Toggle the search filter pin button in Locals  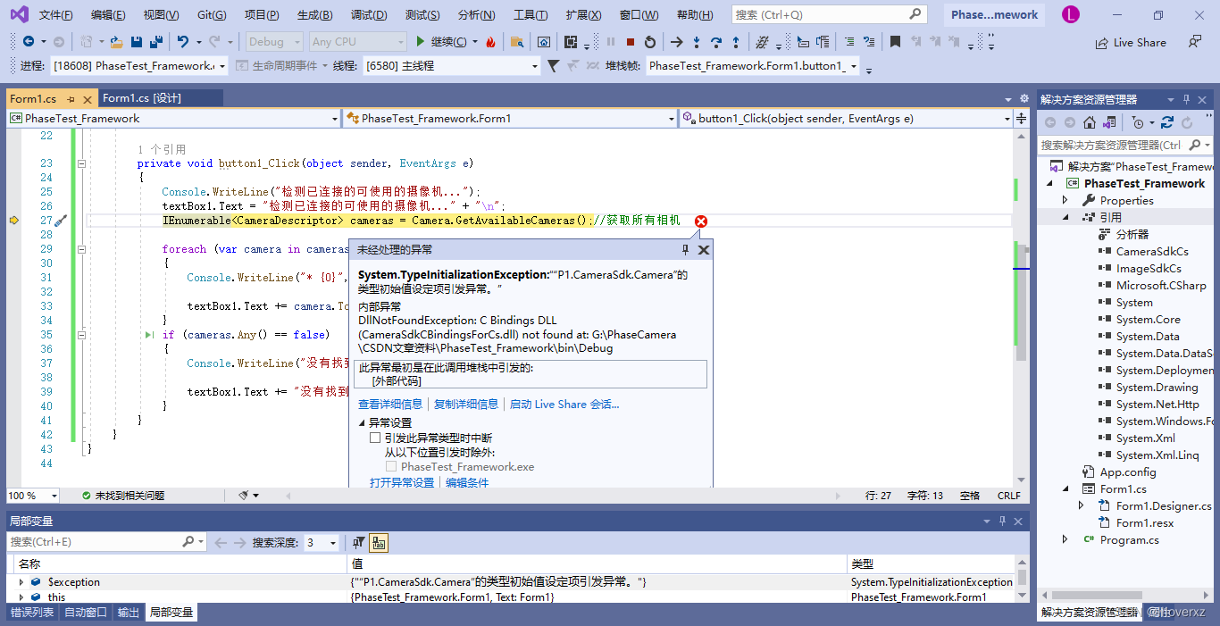click(x=357, y=543)
